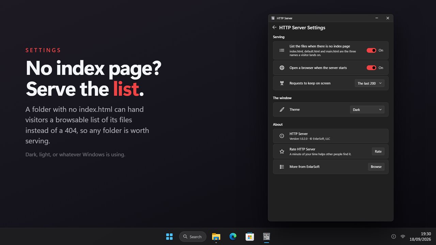Click the 'Open a browser when the server starts' label

tap(318, 68)
